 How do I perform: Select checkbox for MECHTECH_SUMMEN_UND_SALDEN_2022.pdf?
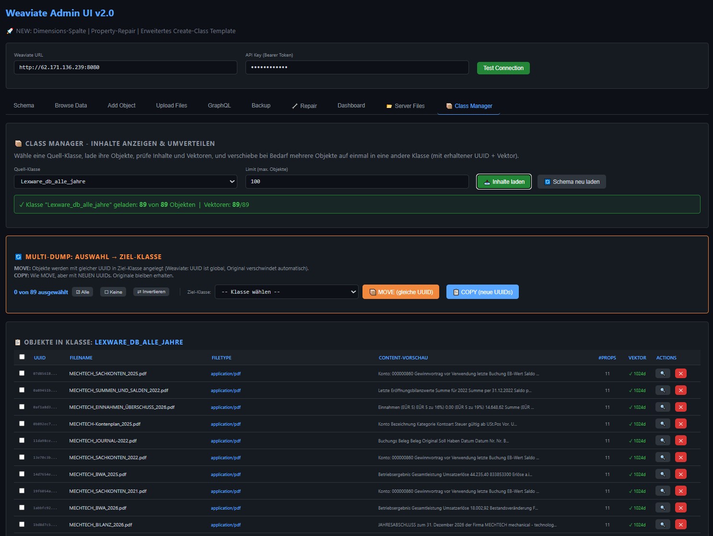(22, 390)
